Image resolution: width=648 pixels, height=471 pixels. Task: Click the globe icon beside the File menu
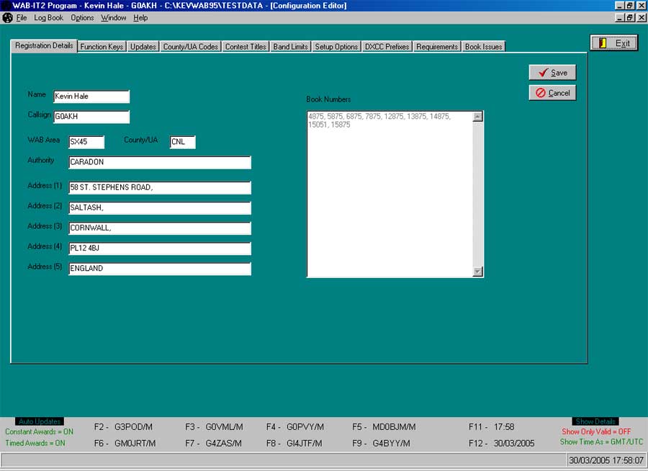[9, 17]
